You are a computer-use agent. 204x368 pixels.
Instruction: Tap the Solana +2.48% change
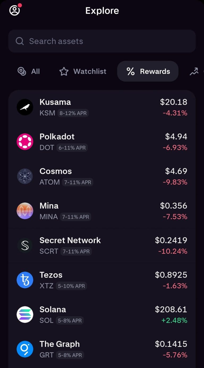pos(175,320)
